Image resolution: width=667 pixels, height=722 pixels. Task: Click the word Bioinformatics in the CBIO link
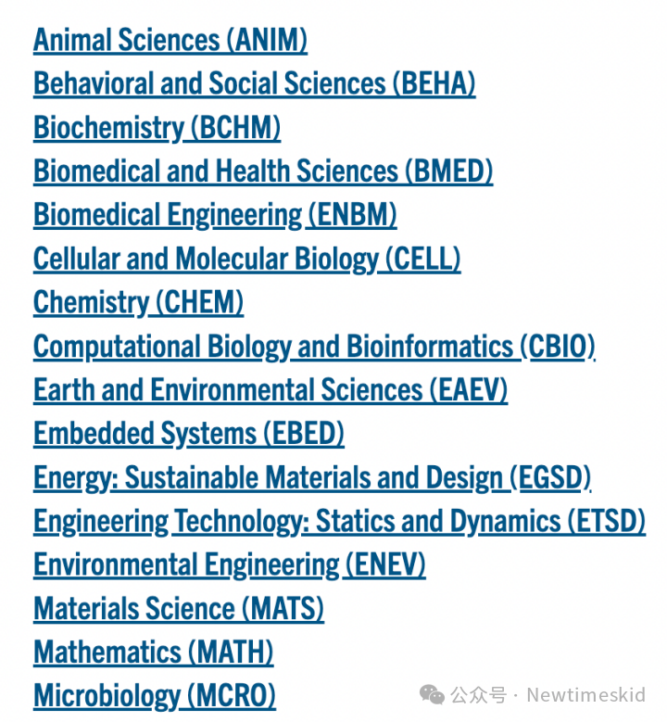(430, 347)
